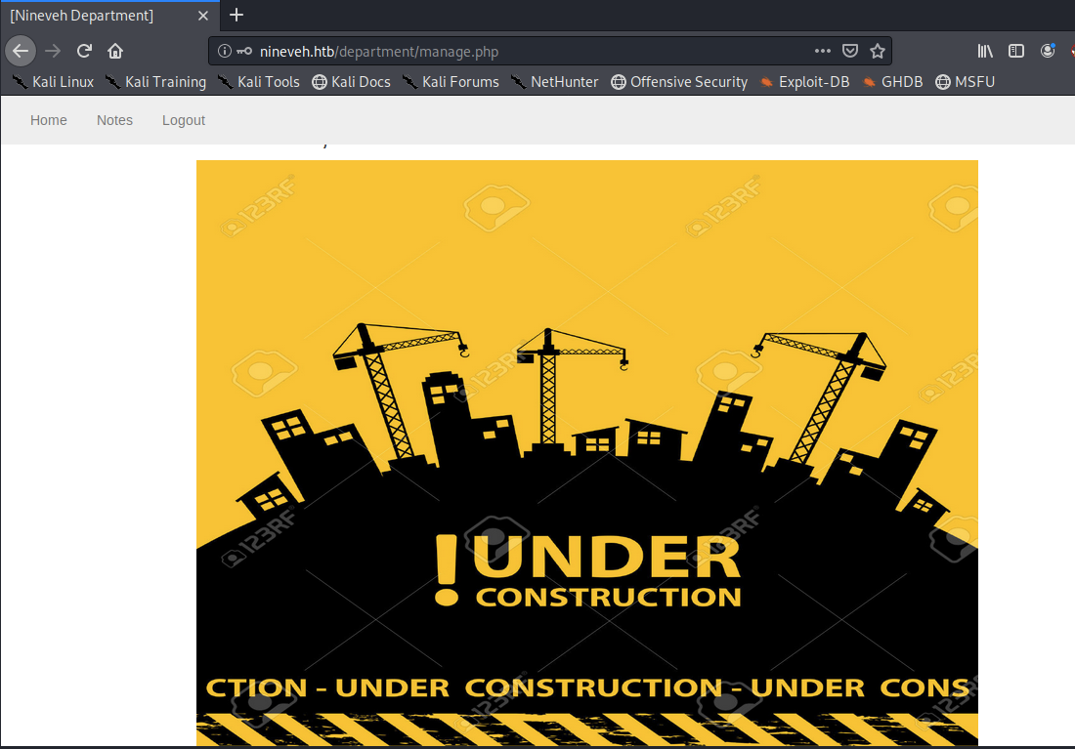
Task: Close the Nineveh Department tab
Action: [x=203, y=15]
